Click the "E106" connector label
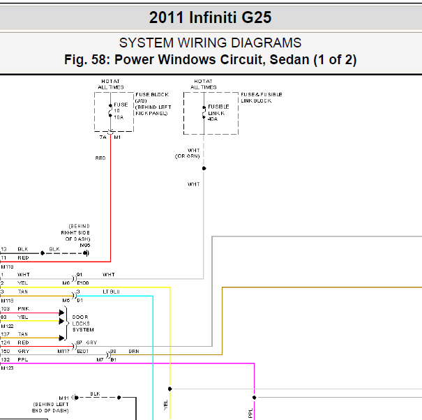422x420 pixels. click(83, 283)
